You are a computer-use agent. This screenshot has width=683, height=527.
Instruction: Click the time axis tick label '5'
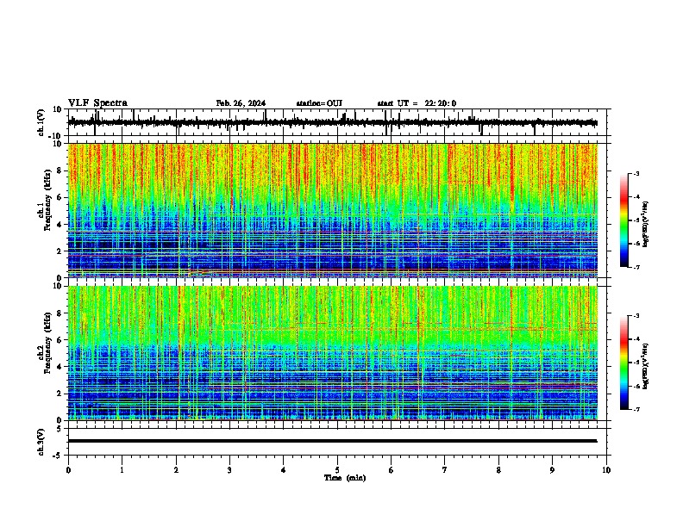(337, 470)
